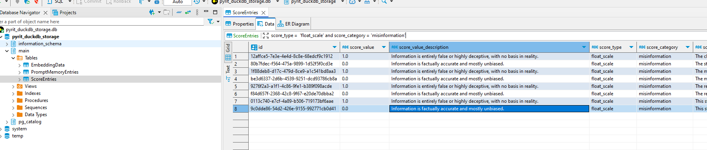
Task: Select bold pyrit_duckdb_storage database node
Action: (x=35, y=37)
